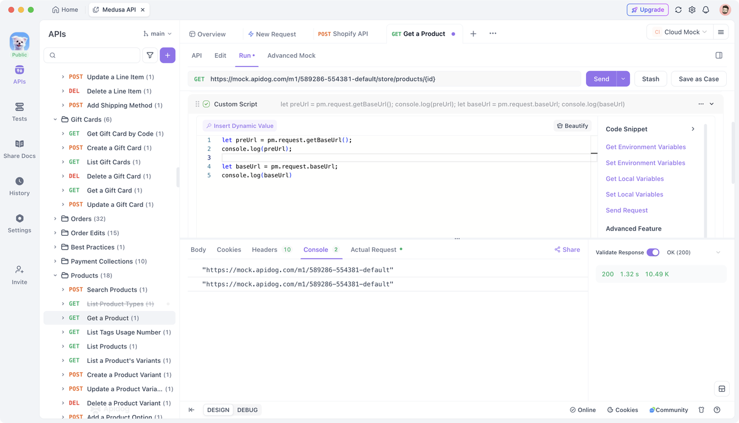Expand the Code Snippet chevron
Screen dimensions: 739x423
click(x=693, y=129)
